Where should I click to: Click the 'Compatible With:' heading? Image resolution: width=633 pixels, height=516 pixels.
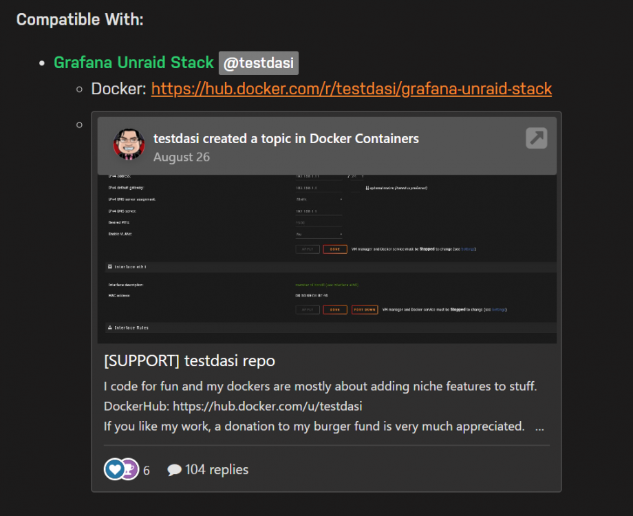coord(80,19)
